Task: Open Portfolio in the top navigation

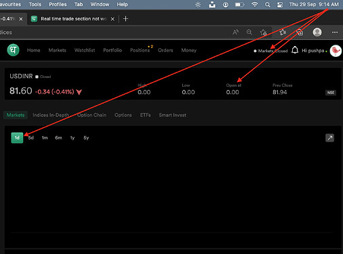Action: (x=113, y=50)
